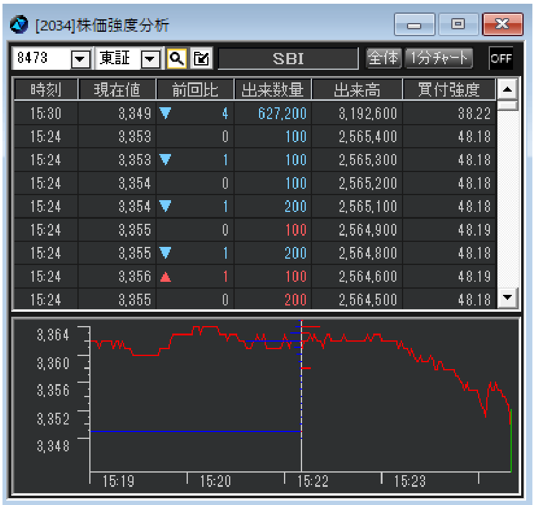The height and width of the screenshot is (505, 533).
Task: Click the table scrollbar up arrow
Action: coord(507,89)
